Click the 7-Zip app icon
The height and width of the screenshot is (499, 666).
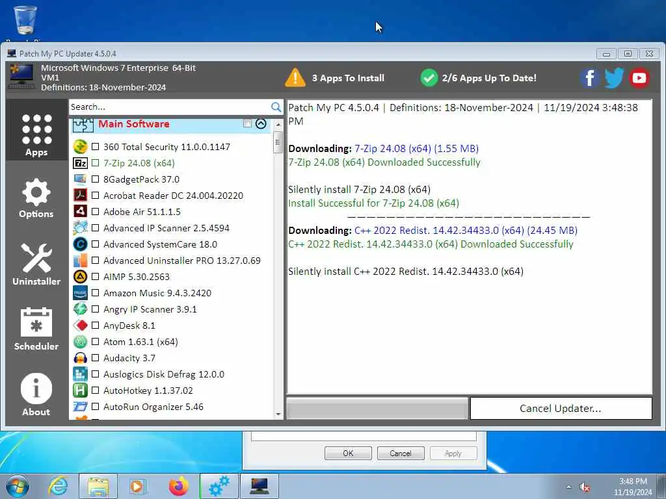click(x=80, y=163)
